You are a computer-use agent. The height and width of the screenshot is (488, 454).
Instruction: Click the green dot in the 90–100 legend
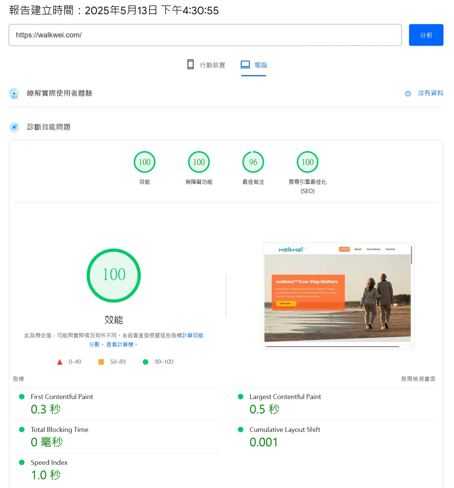146,361
